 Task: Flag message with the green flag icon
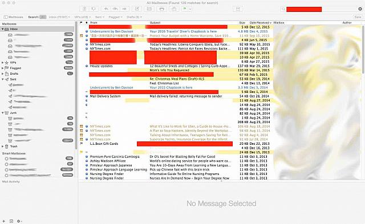tap(185, 9)
